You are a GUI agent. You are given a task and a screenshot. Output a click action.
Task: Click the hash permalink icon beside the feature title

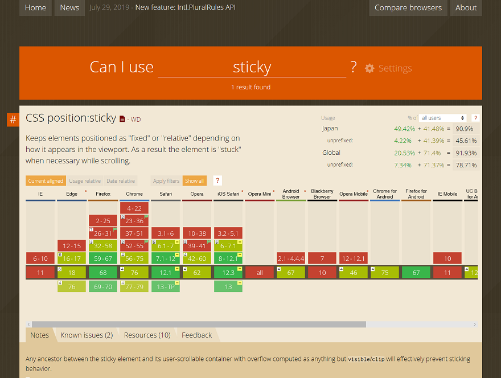click(x=12, y=120)
